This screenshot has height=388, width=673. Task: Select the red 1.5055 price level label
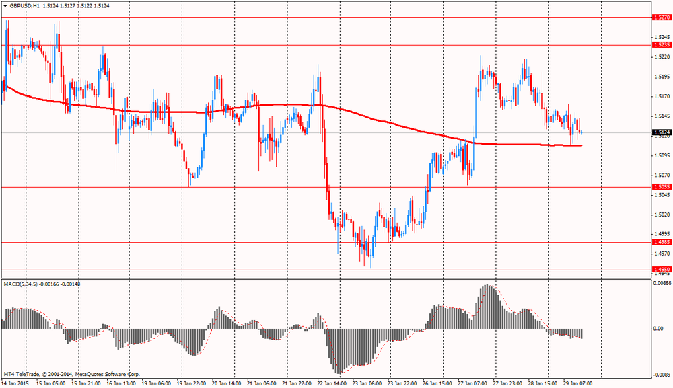pyautogui.click(x=662, y=187)
